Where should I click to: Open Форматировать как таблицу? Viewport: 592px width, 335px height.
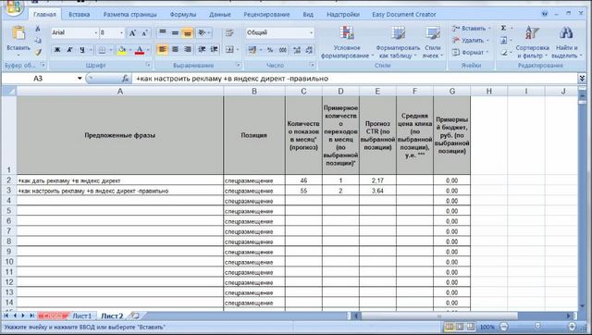coord(398,43)
